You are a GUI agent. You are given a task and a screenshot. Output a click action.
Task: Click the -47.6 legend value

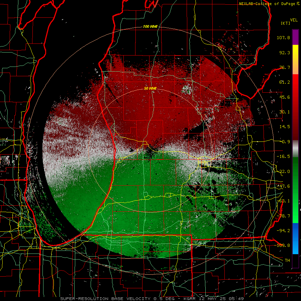tap(283, 186)
